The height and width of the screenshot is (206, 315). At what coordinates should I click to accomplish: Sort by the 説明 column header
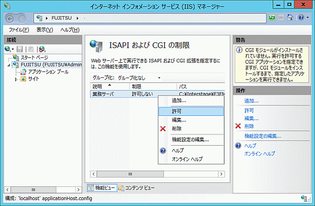[x=110, y=86]
